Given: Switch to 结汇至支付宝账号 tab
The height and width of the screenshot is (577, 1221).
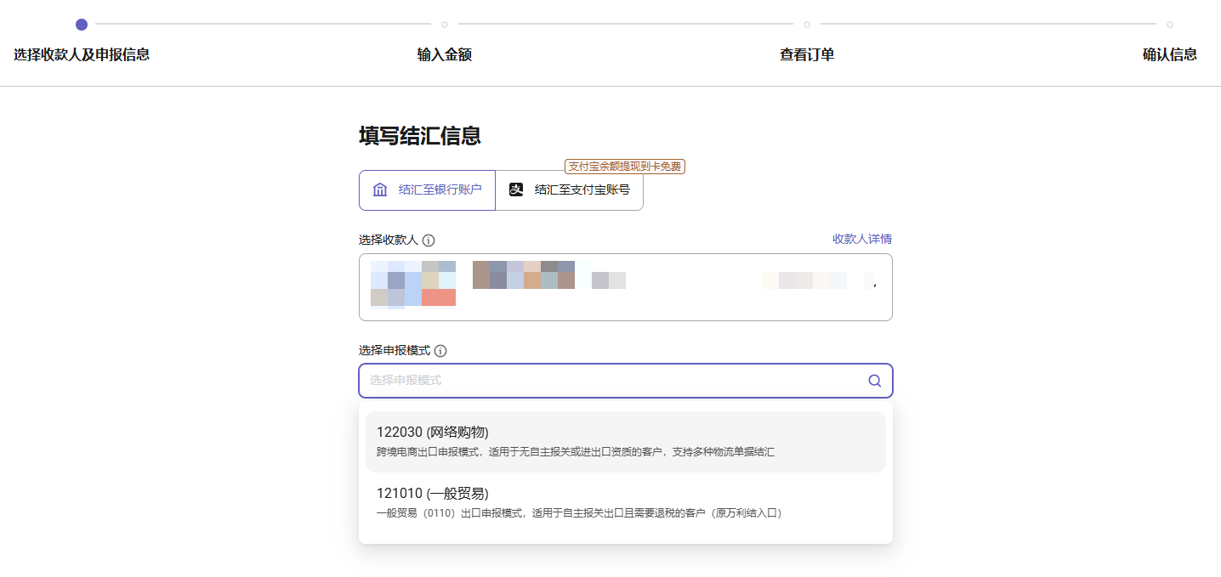Looking at the screenshot, I should click(x=570, y=190).
